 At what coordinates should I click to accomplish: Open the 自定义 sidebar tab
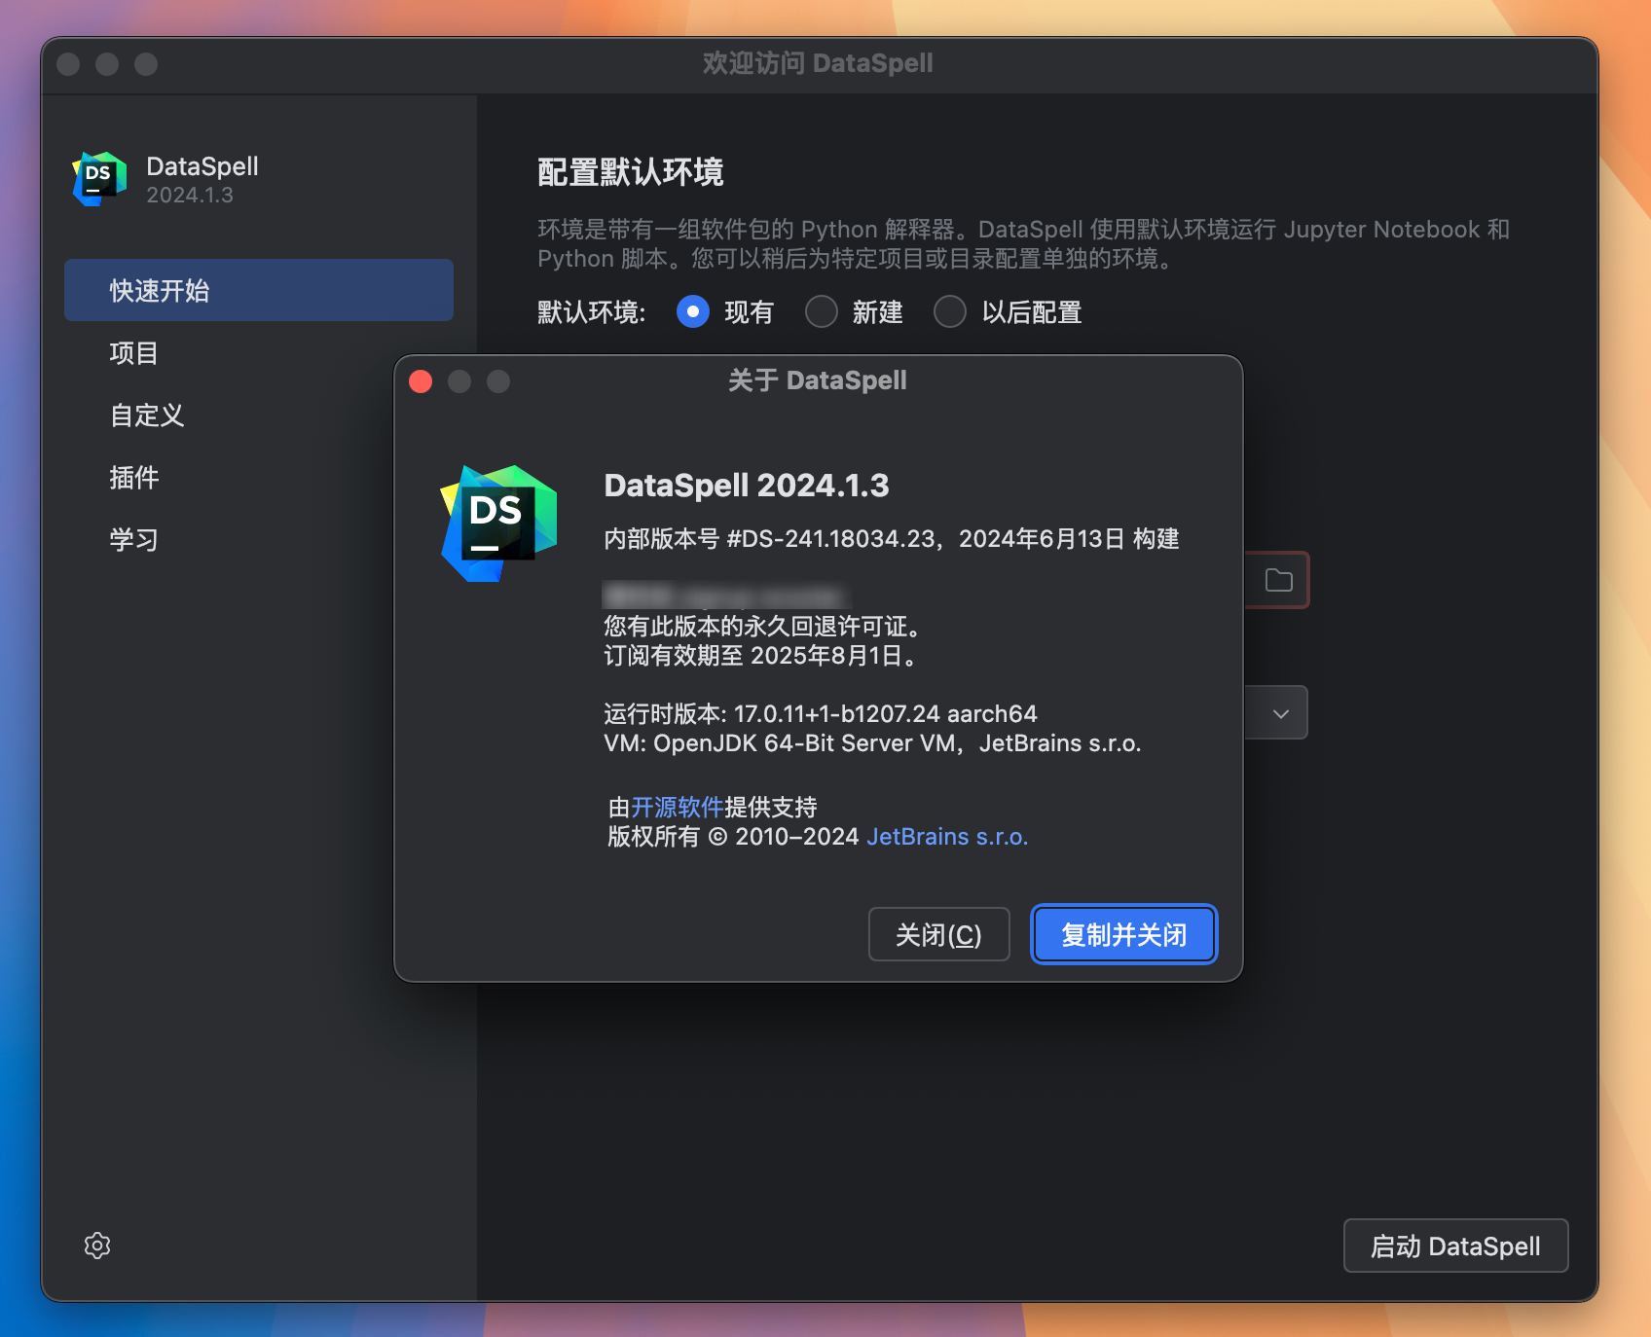coord(259,415)
